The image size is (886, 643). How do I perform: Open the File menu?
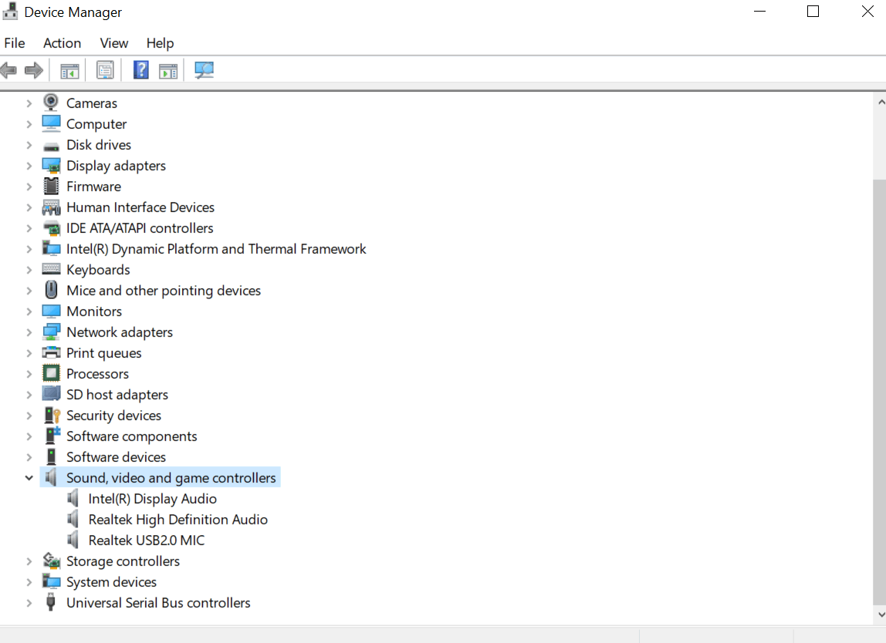tap(14, 43)
